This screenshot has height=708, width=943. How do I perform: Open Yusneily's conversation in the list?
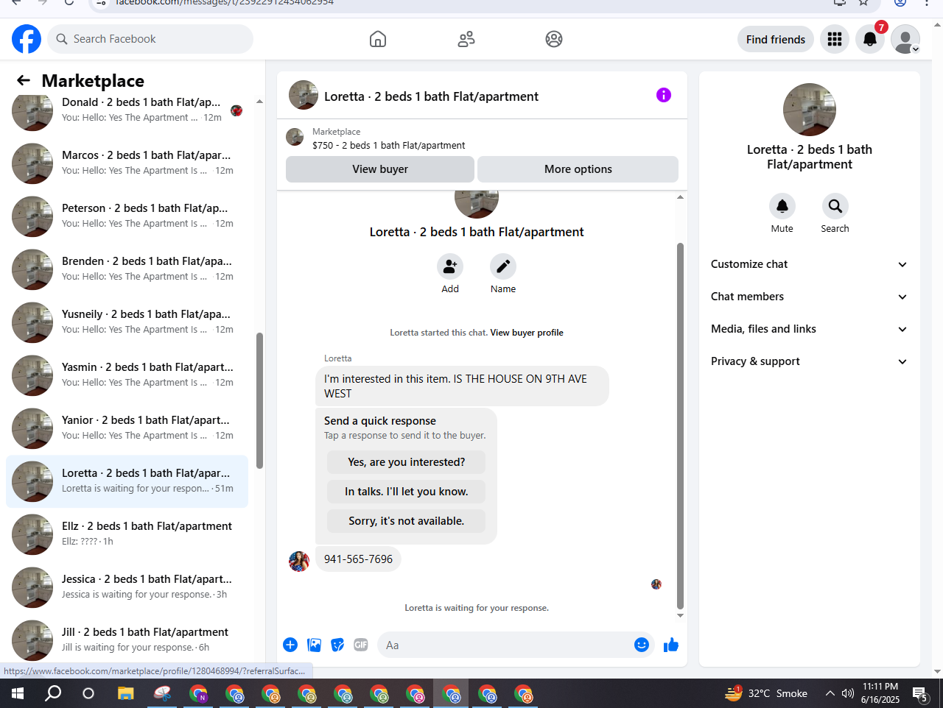(x=127, y=322)
